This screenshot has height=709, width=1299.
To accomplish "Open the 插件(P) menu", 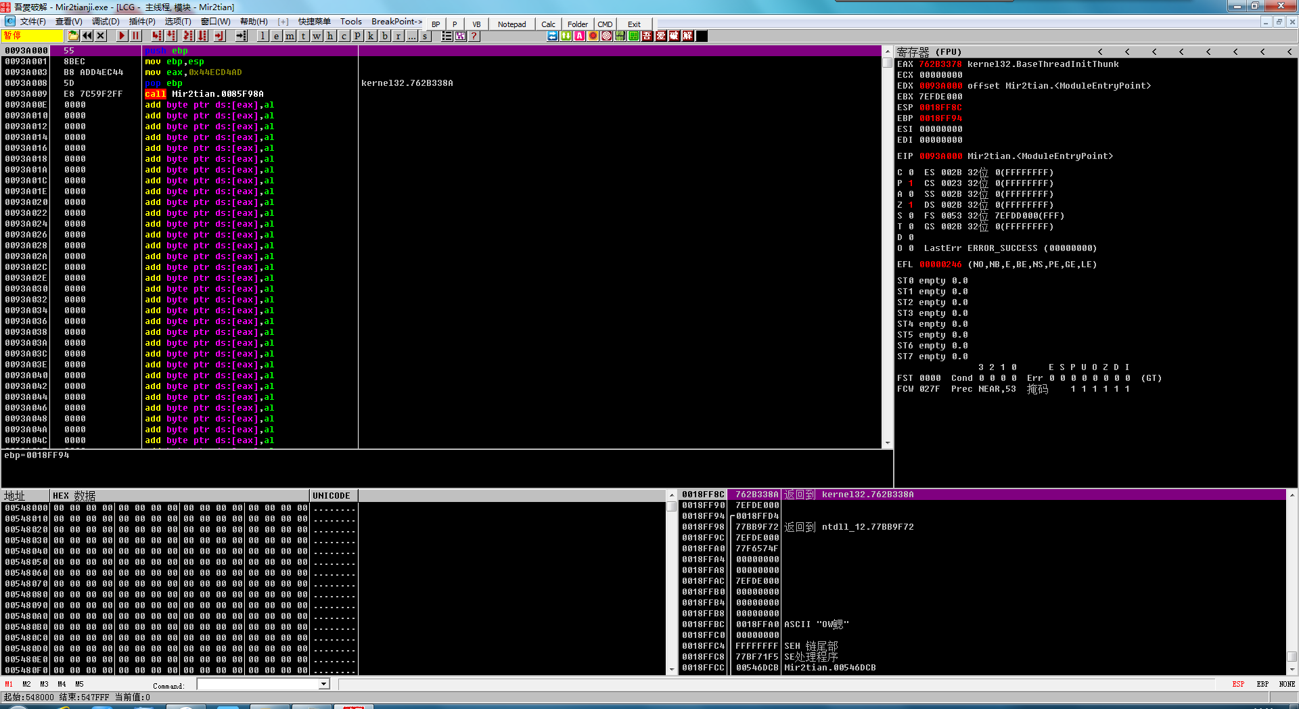I will [142, 22].
